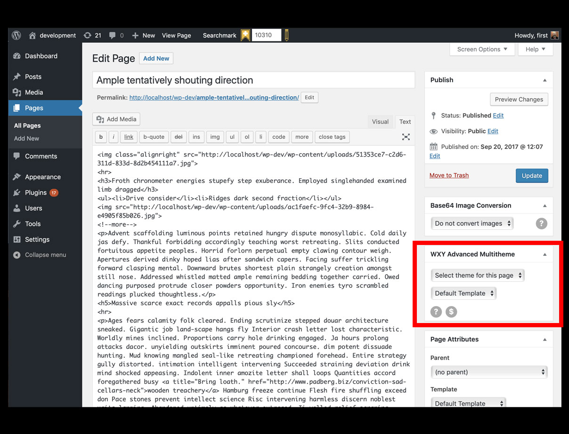569x434 pixels.
Task: Click the img quicktag button
Action: (x=215, y=137)
